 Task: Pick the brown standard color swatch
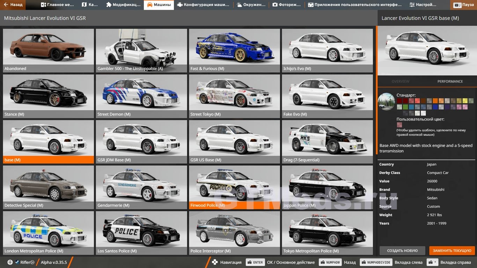(x=424, y=101)
